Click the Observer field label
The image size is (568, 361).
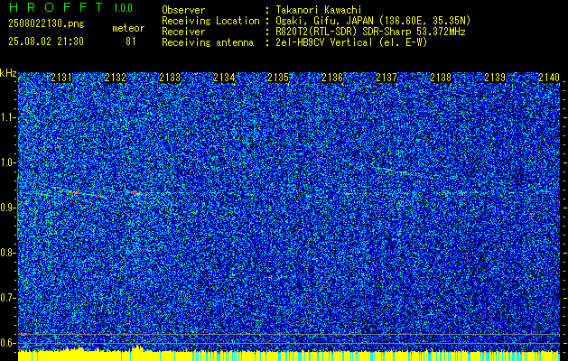tap(183, 10)
